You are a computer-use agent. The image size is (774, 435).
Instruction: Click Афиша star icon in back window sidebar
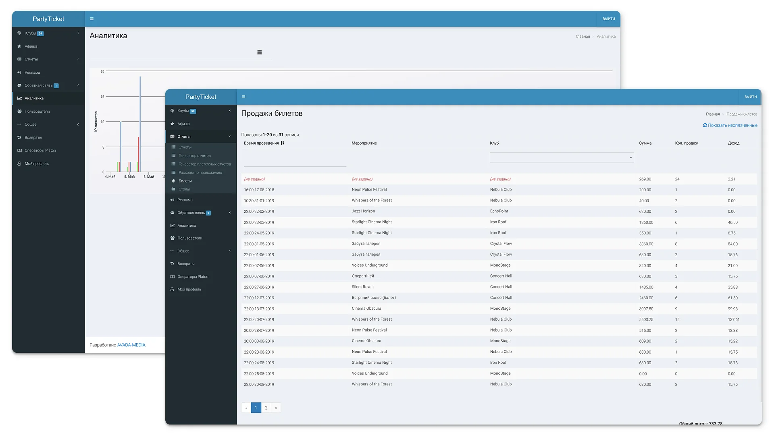19,46
